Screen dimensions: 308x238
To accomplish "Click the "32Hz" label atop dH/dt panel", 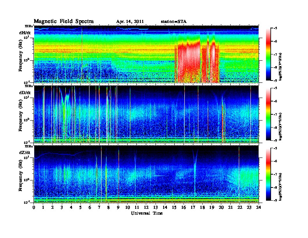I will 29,26.
